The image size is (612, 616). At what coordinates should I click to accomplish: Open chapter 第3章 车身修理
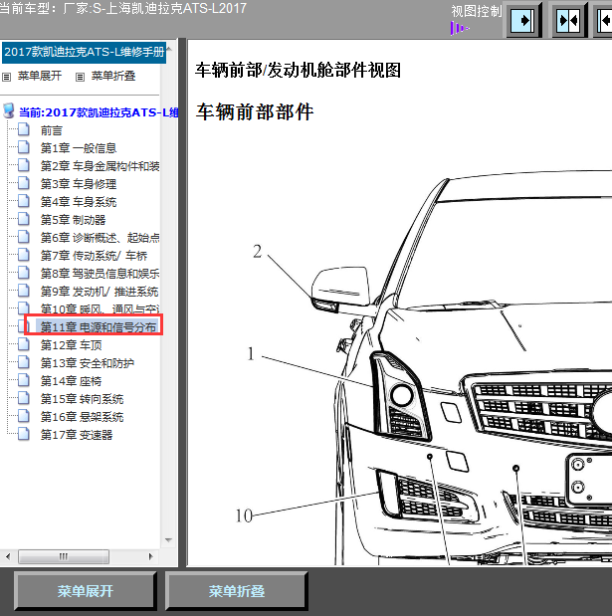tap(79, 184)
